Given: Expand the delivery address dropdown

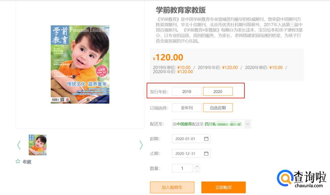Looking at the screenshot, I should pos(248,124).
